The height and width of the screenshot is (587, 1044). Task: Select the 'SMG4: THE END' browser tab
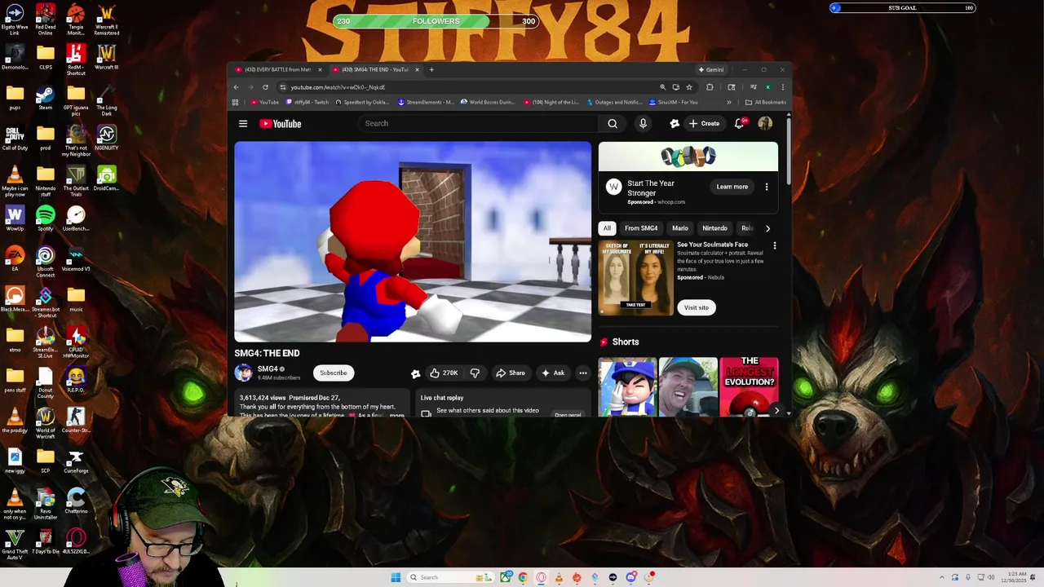376,69
